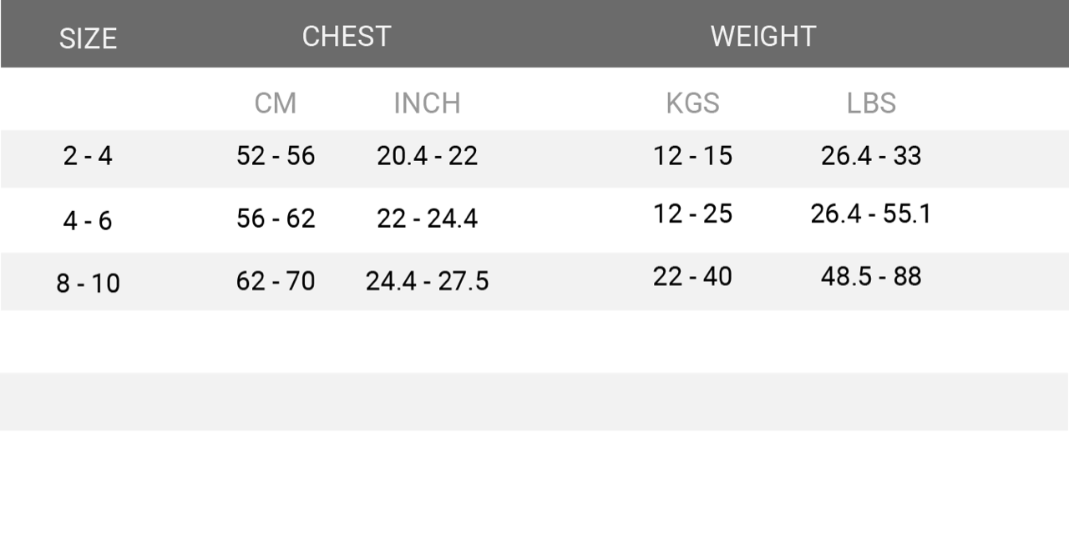Click weight value 26.4 - 55.1 lbs

pos(871,214)
